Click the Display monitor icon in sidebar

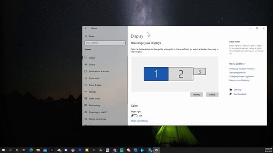click(86, 58)
